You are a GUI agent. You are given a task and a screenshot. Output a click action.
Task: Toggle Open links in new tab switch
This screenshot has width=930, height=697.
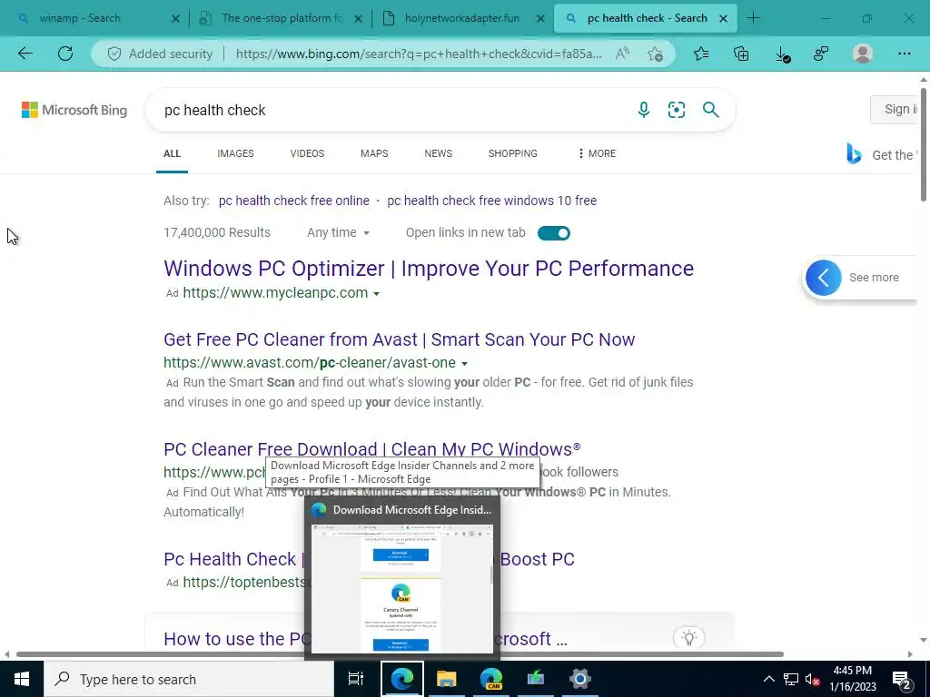point(553,233)
